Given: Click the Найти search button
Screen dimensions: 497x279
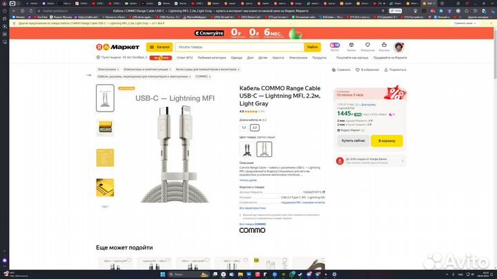Looking at the screenshot, I should [x=312, y=47].
